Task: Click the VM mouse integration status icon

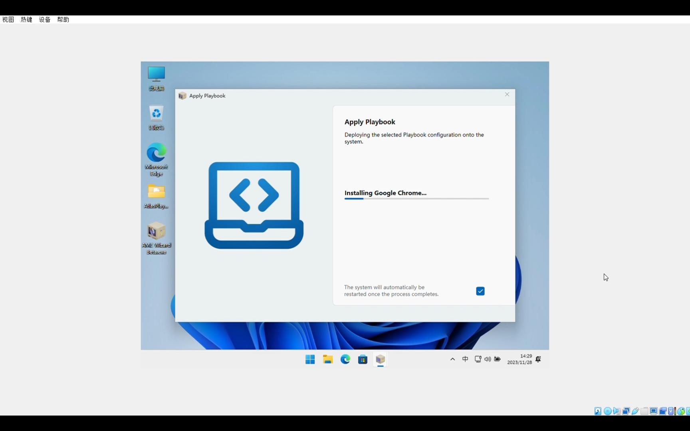Action: (681, 411)
